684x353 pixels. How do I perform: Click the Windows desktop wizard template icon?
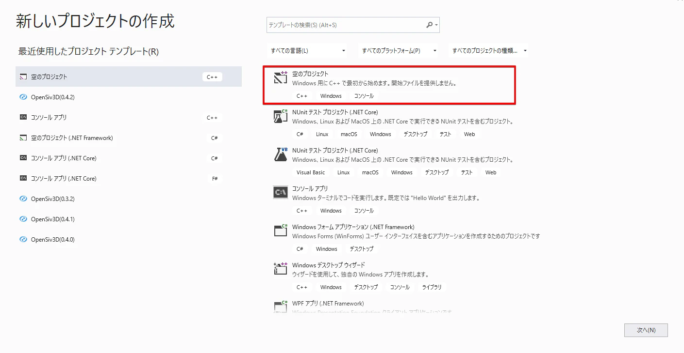click(281, 269)
